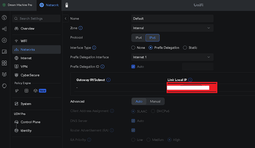The width and height of the screenshot is (255, 148).
Task: Open Internet settings in sidebar
Action: click(26, 58)
